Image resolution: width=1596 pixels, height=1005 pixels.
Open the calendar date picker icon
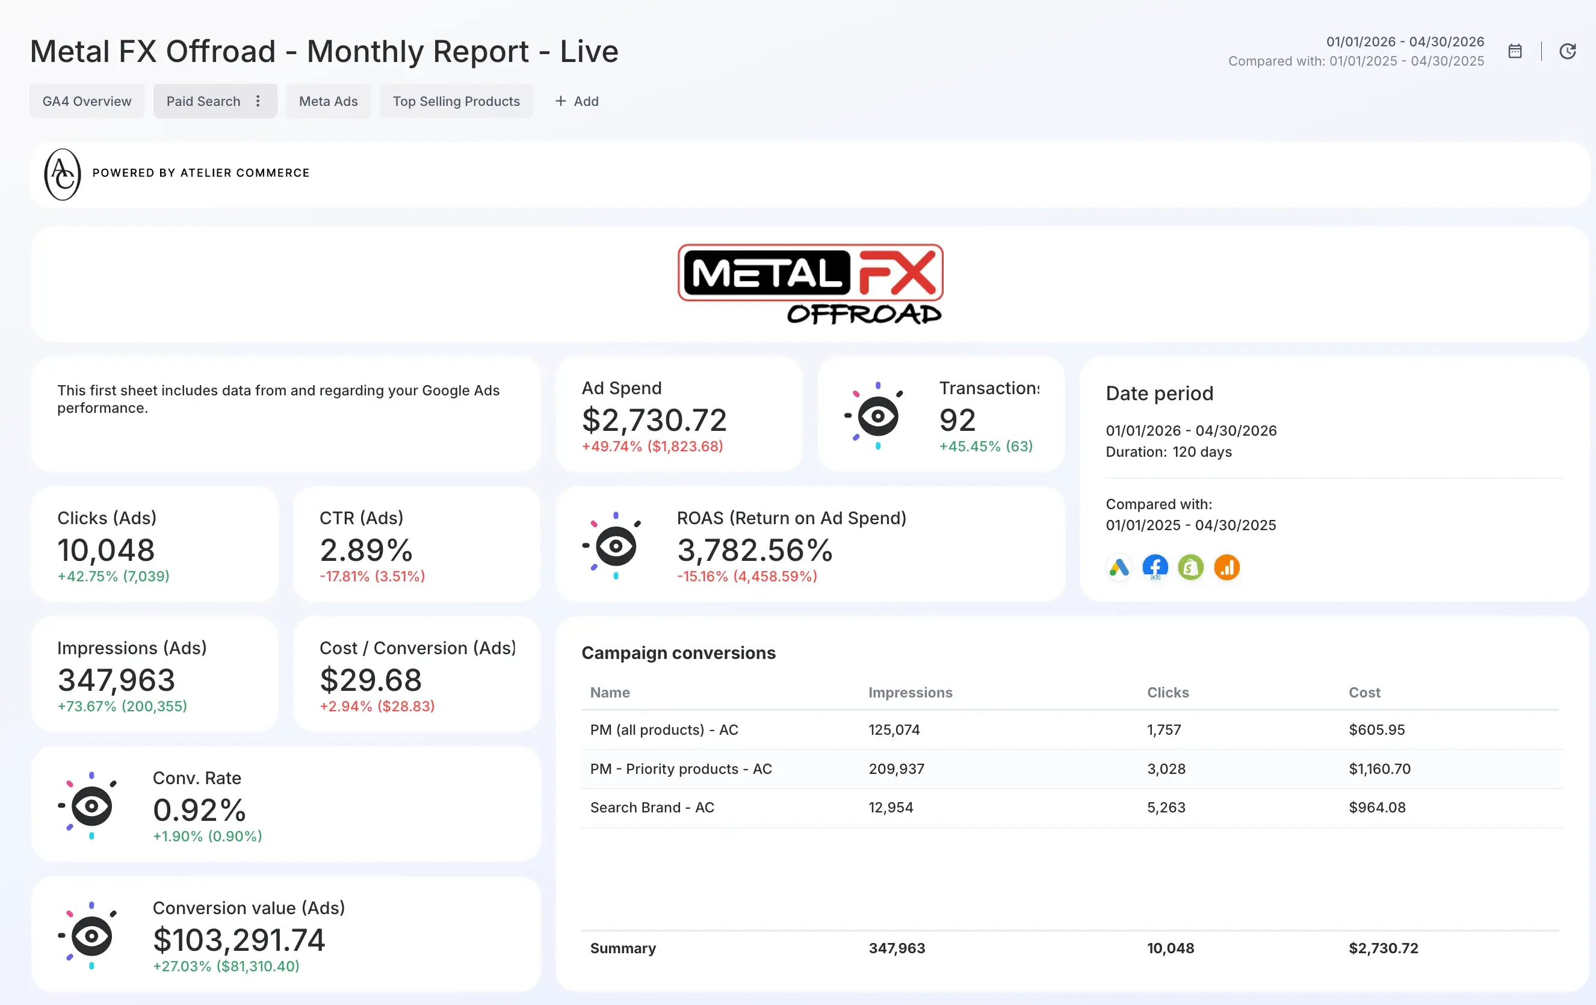(x=1515, y=51)
